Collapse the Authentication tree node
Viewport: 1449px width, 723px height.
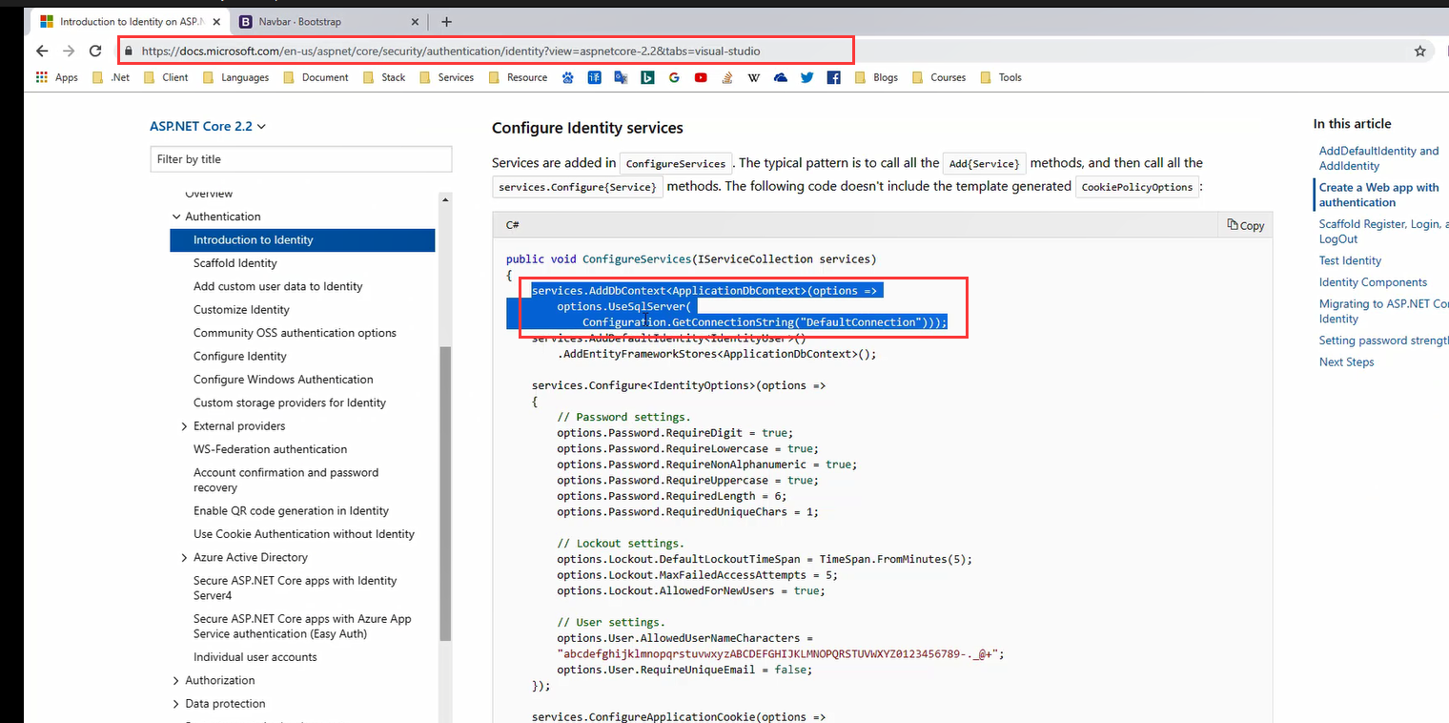coord(175,217)
